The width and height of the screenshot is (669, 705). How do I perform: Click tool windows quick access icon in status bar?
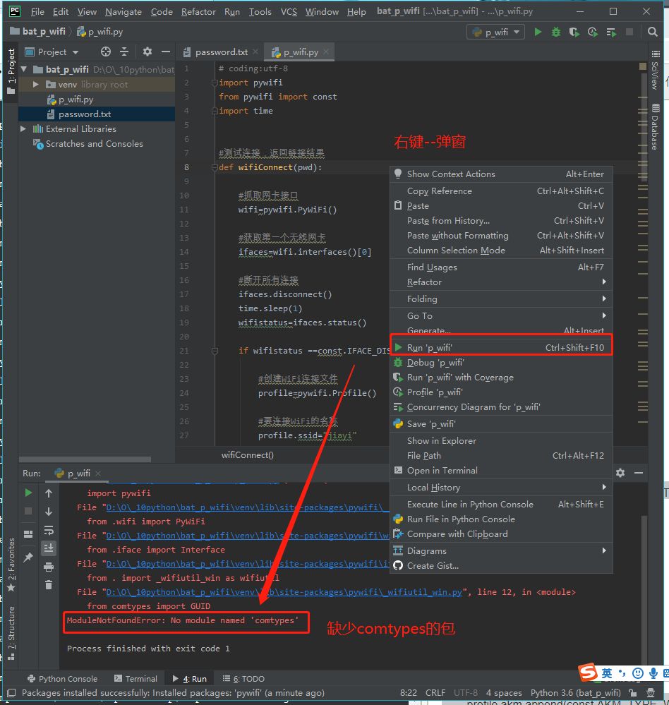12,692
